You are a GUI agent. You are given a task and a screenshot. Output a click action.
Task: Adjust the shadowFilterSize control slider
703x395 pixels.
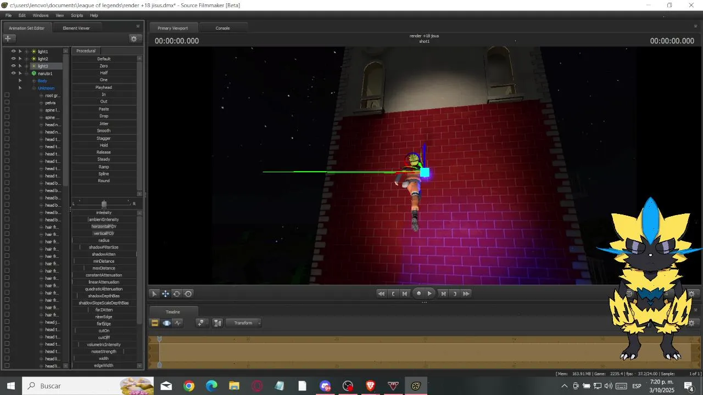click(104, 247)
